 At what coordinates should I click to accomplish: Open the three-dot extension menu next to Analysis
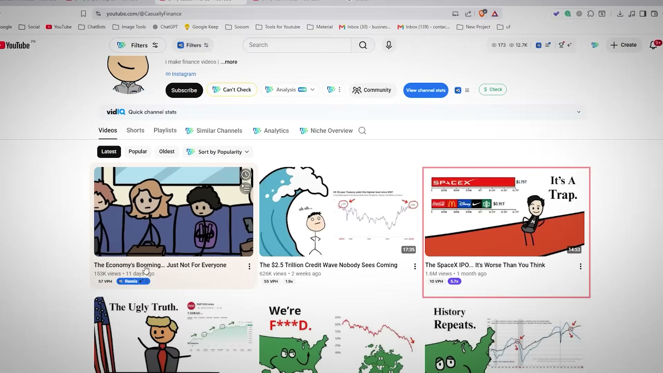pos(334,90)
